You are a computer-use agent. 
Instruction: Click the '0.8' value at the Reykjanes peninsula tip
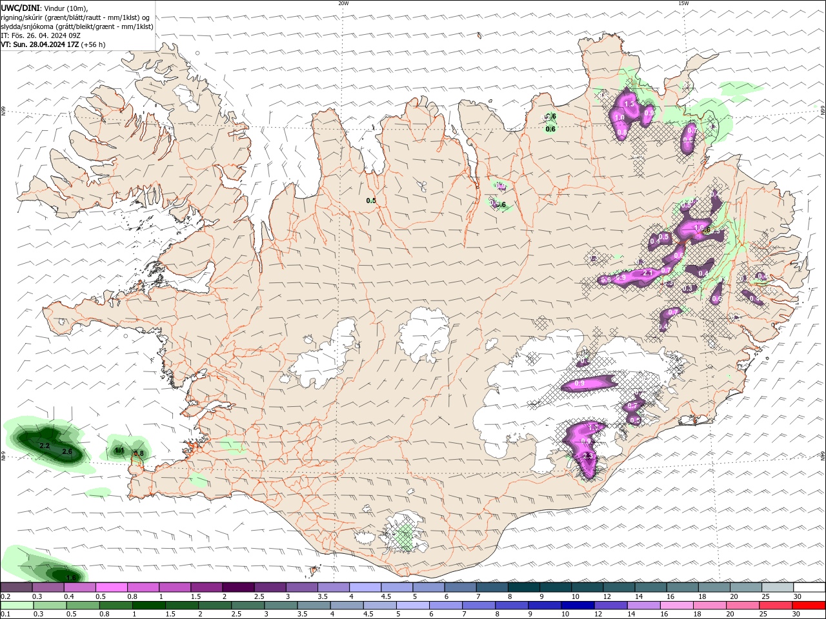[138, 453]
